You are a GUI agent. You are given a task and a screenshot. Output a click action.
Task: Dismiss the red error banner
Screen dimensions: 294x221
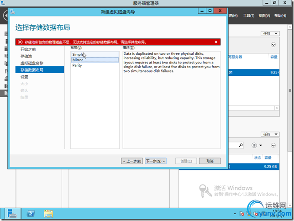[216, 42]
